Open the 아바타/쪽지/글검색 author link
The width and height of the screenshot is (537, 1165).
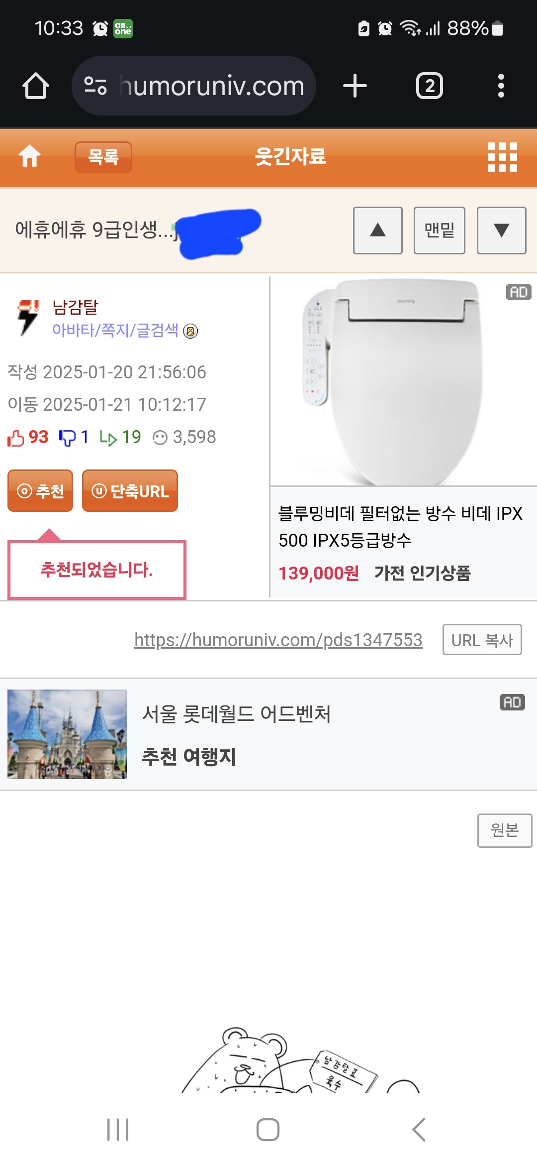click(x=115, y=330)
